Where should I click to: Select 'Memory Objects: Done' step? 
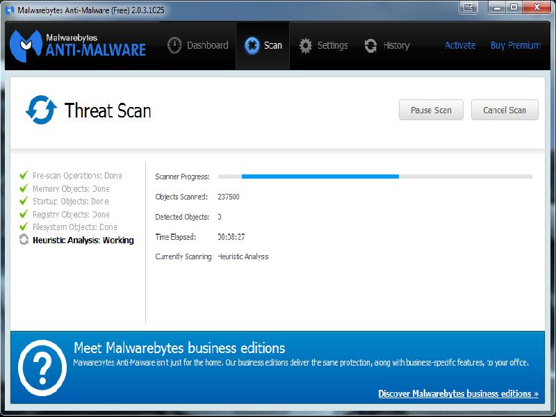[x=71, y=188]
